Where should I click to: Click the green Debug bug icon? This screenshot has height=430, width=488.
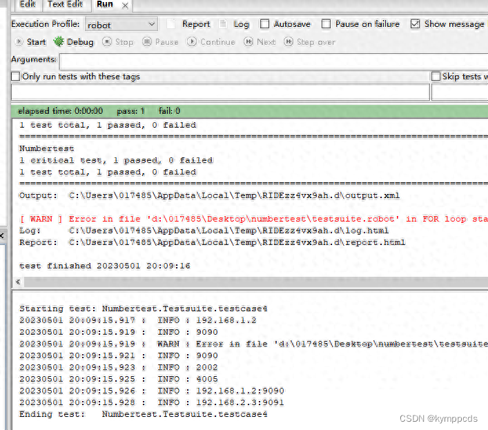(59, 41)
